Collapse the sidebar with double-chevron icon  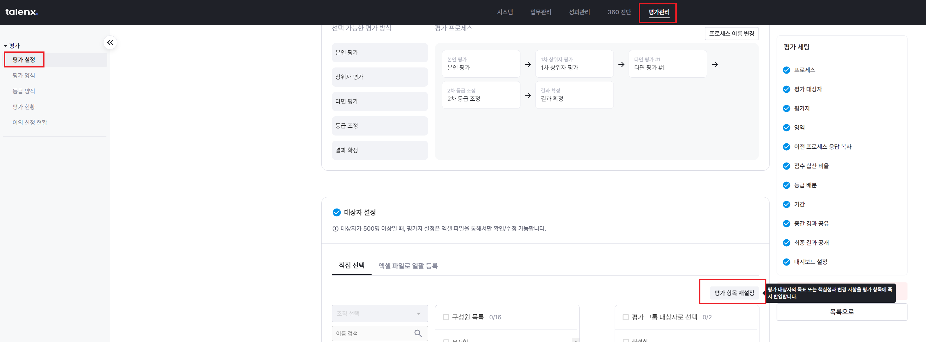click(x=110, y=42)
